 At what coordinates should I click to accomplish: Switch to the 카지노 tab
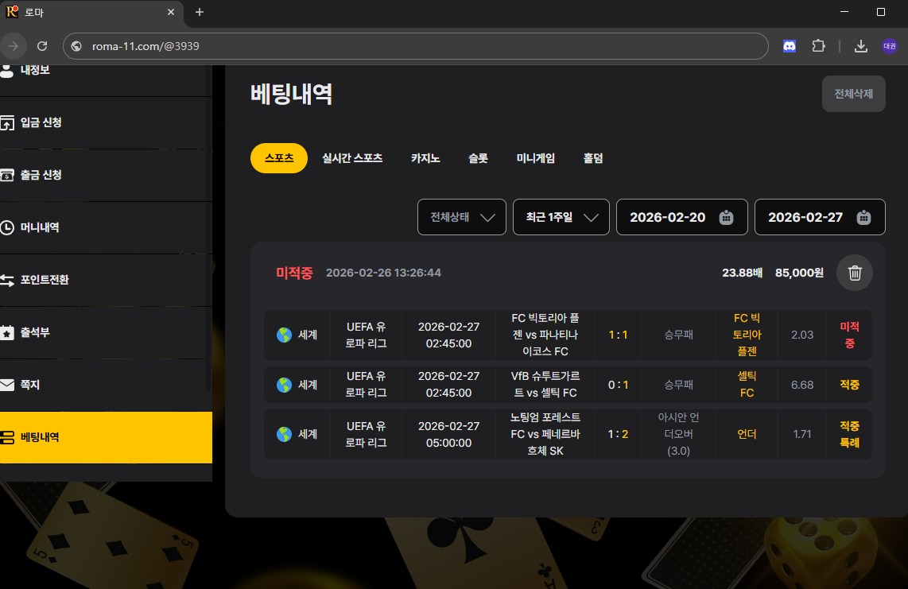[x=425, y=158]
